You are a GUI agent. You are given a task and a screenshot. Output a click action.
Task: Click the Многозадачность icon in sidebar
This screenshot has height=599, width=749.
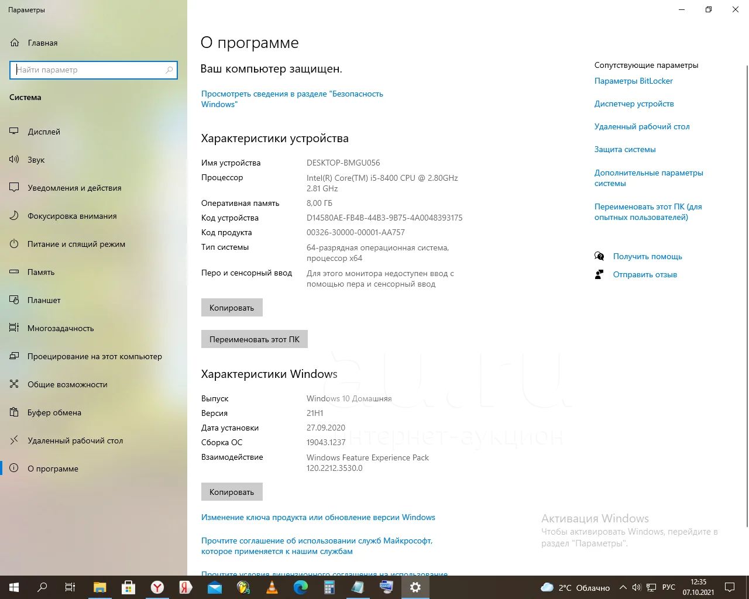pyautogui.click(x=15, y=328)
